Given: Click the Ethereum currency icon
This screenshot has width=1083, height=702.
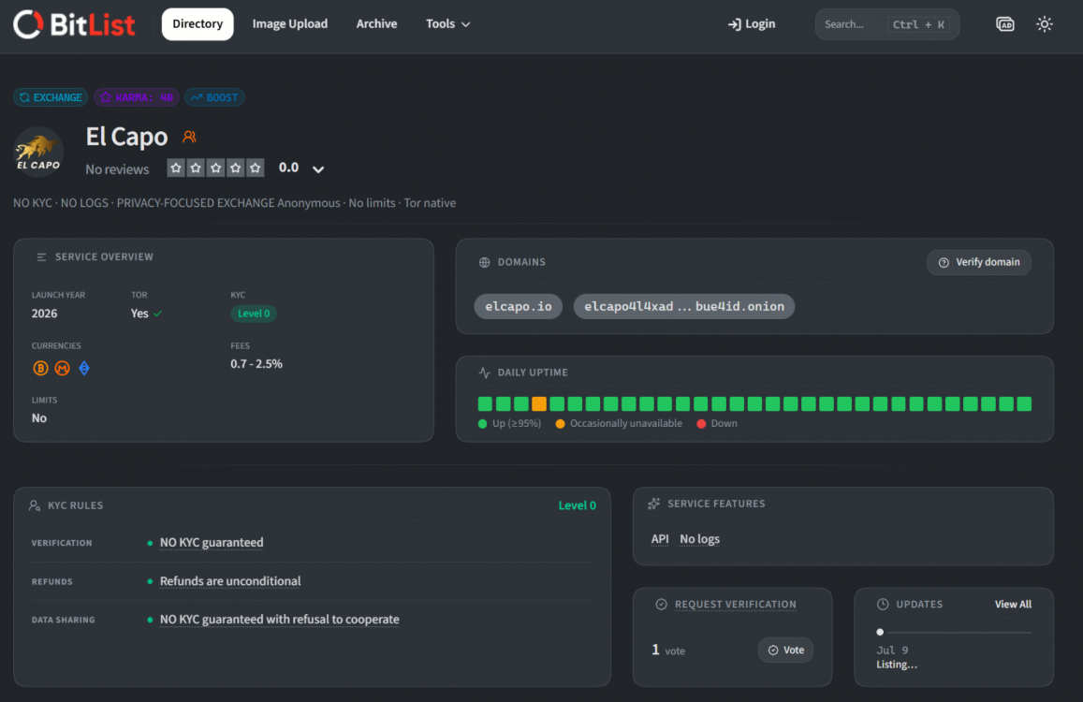Looking at the screenshot, I should pos(84,368).
